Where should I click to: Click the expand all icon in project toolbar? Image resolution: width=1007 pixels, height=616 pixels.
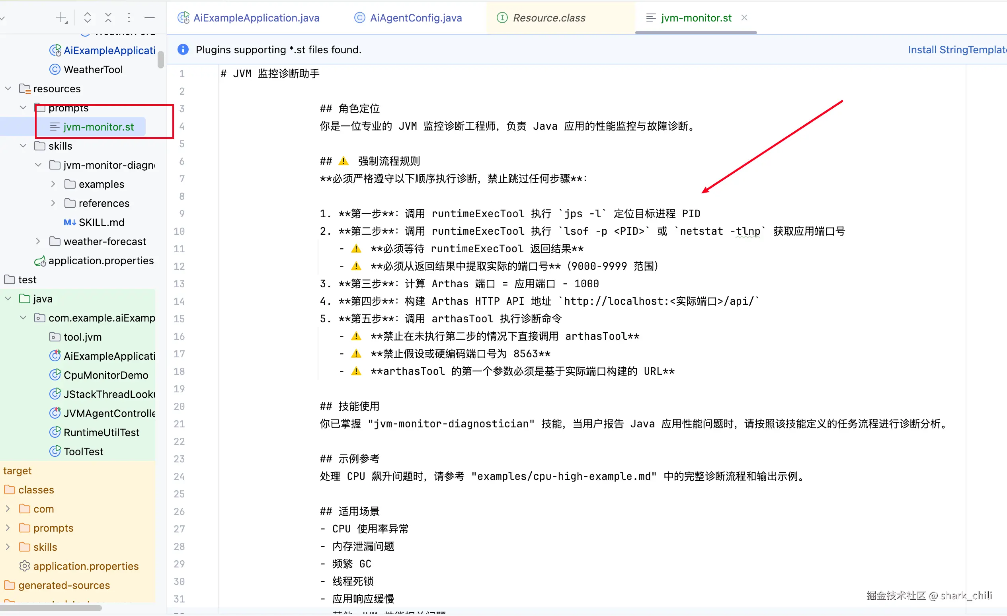[88, 18]
